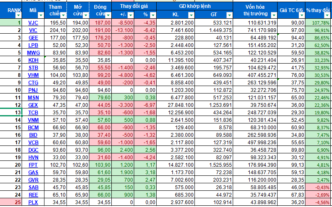The width and height of the screenshot is (332, 207).
Task: Select the SAB ticker link
Action: click(33, 187)
